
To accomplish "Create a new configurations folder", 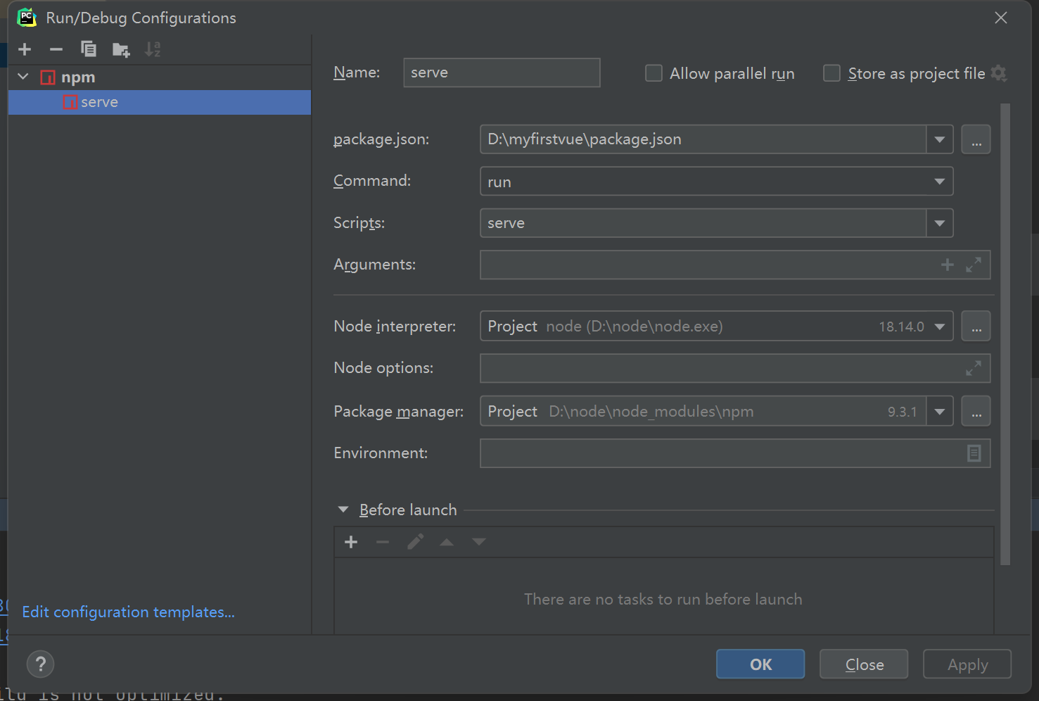I will (x=121, y=49).
